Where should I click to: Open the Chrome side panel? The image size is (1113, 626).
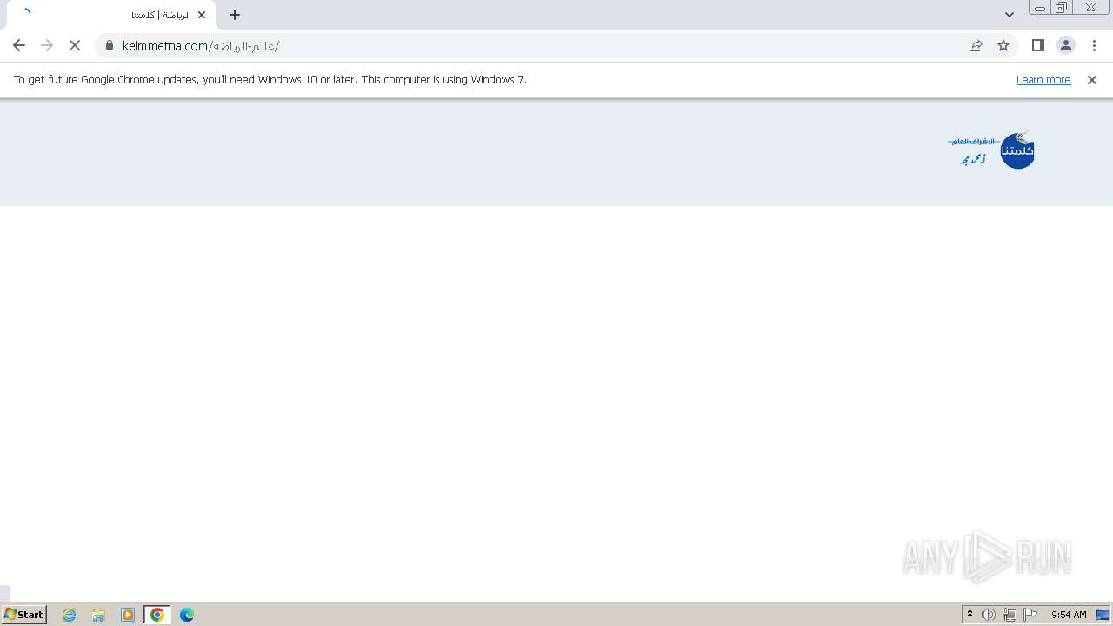pyautogui.click(x=1037, y=45)
